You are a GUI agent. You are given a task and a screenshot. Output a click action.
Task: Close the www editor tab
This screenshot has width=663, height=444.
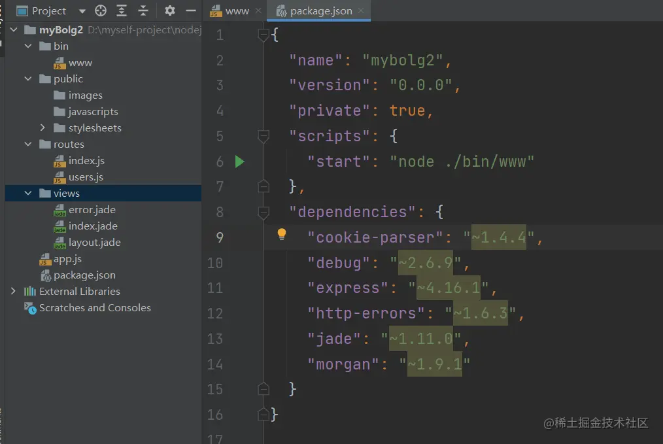(x=258, y=11)
